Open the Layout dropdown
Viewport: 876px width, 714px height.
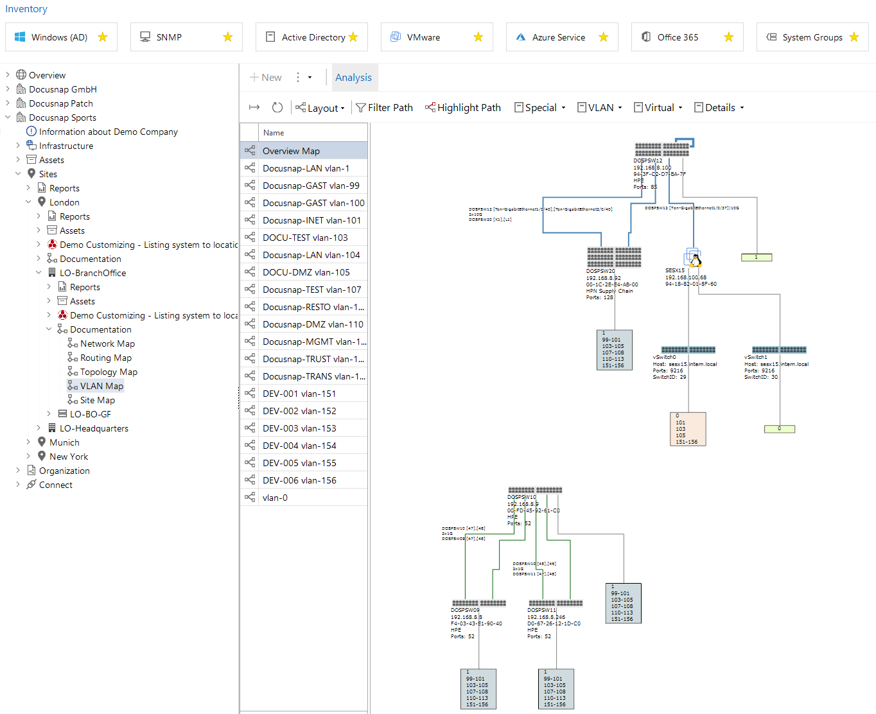tap(320, 108)
